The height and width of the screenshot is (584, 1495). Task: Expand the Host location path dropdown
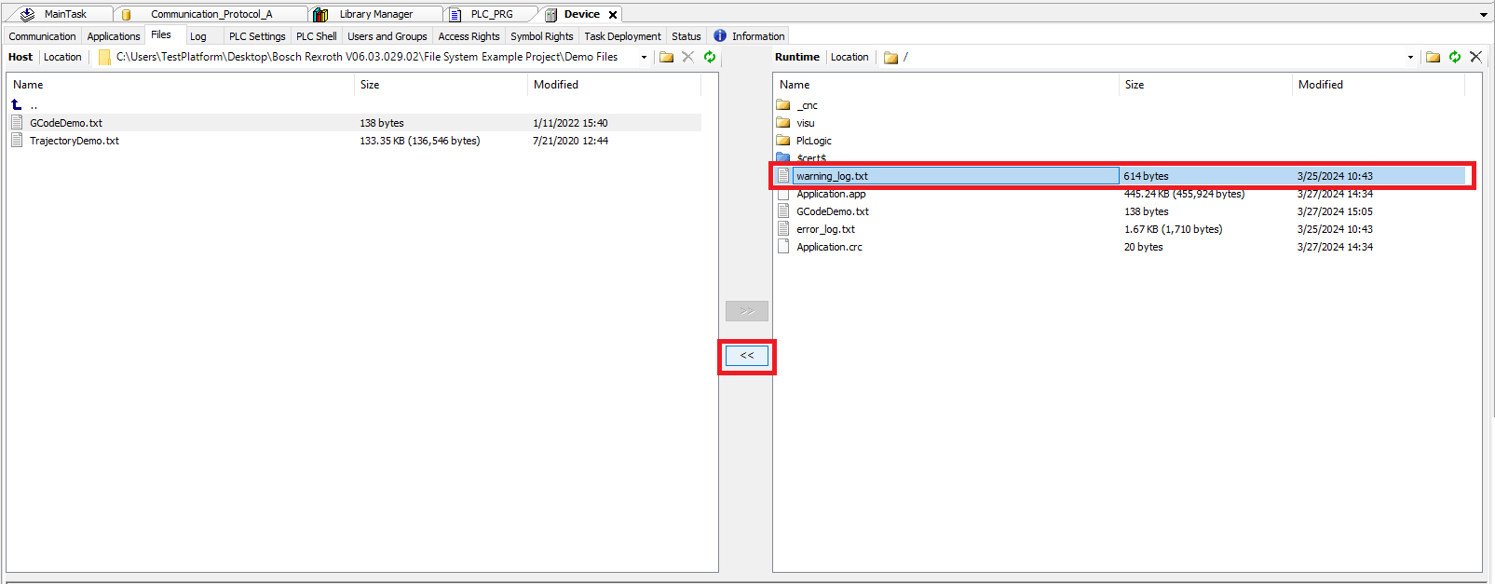pos(644,58)
